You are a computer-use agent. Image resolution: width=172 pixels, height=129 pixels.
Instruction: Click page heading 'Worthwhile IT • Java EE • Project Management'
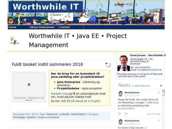coord(78,40)
